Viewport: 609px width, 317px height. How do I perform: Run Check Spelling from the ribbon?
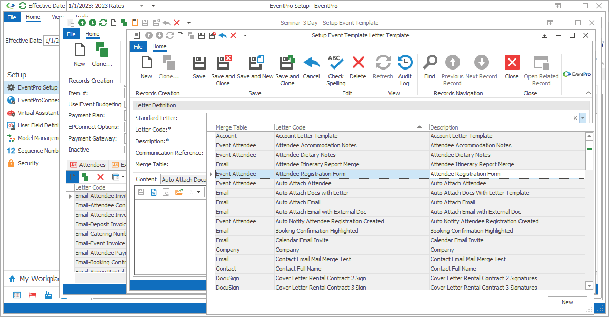(x=336, y=71)
